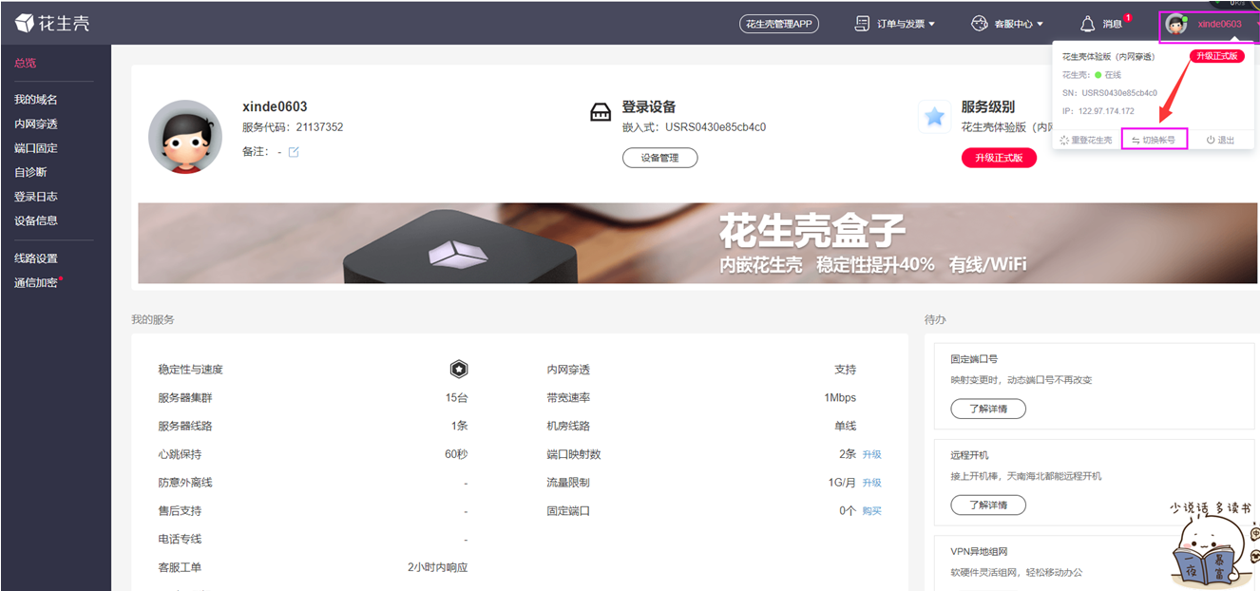The height and width of the screenshot is (591, 1260).
Task: Click 购买 link for 固定端口
Action: (871, 511)
